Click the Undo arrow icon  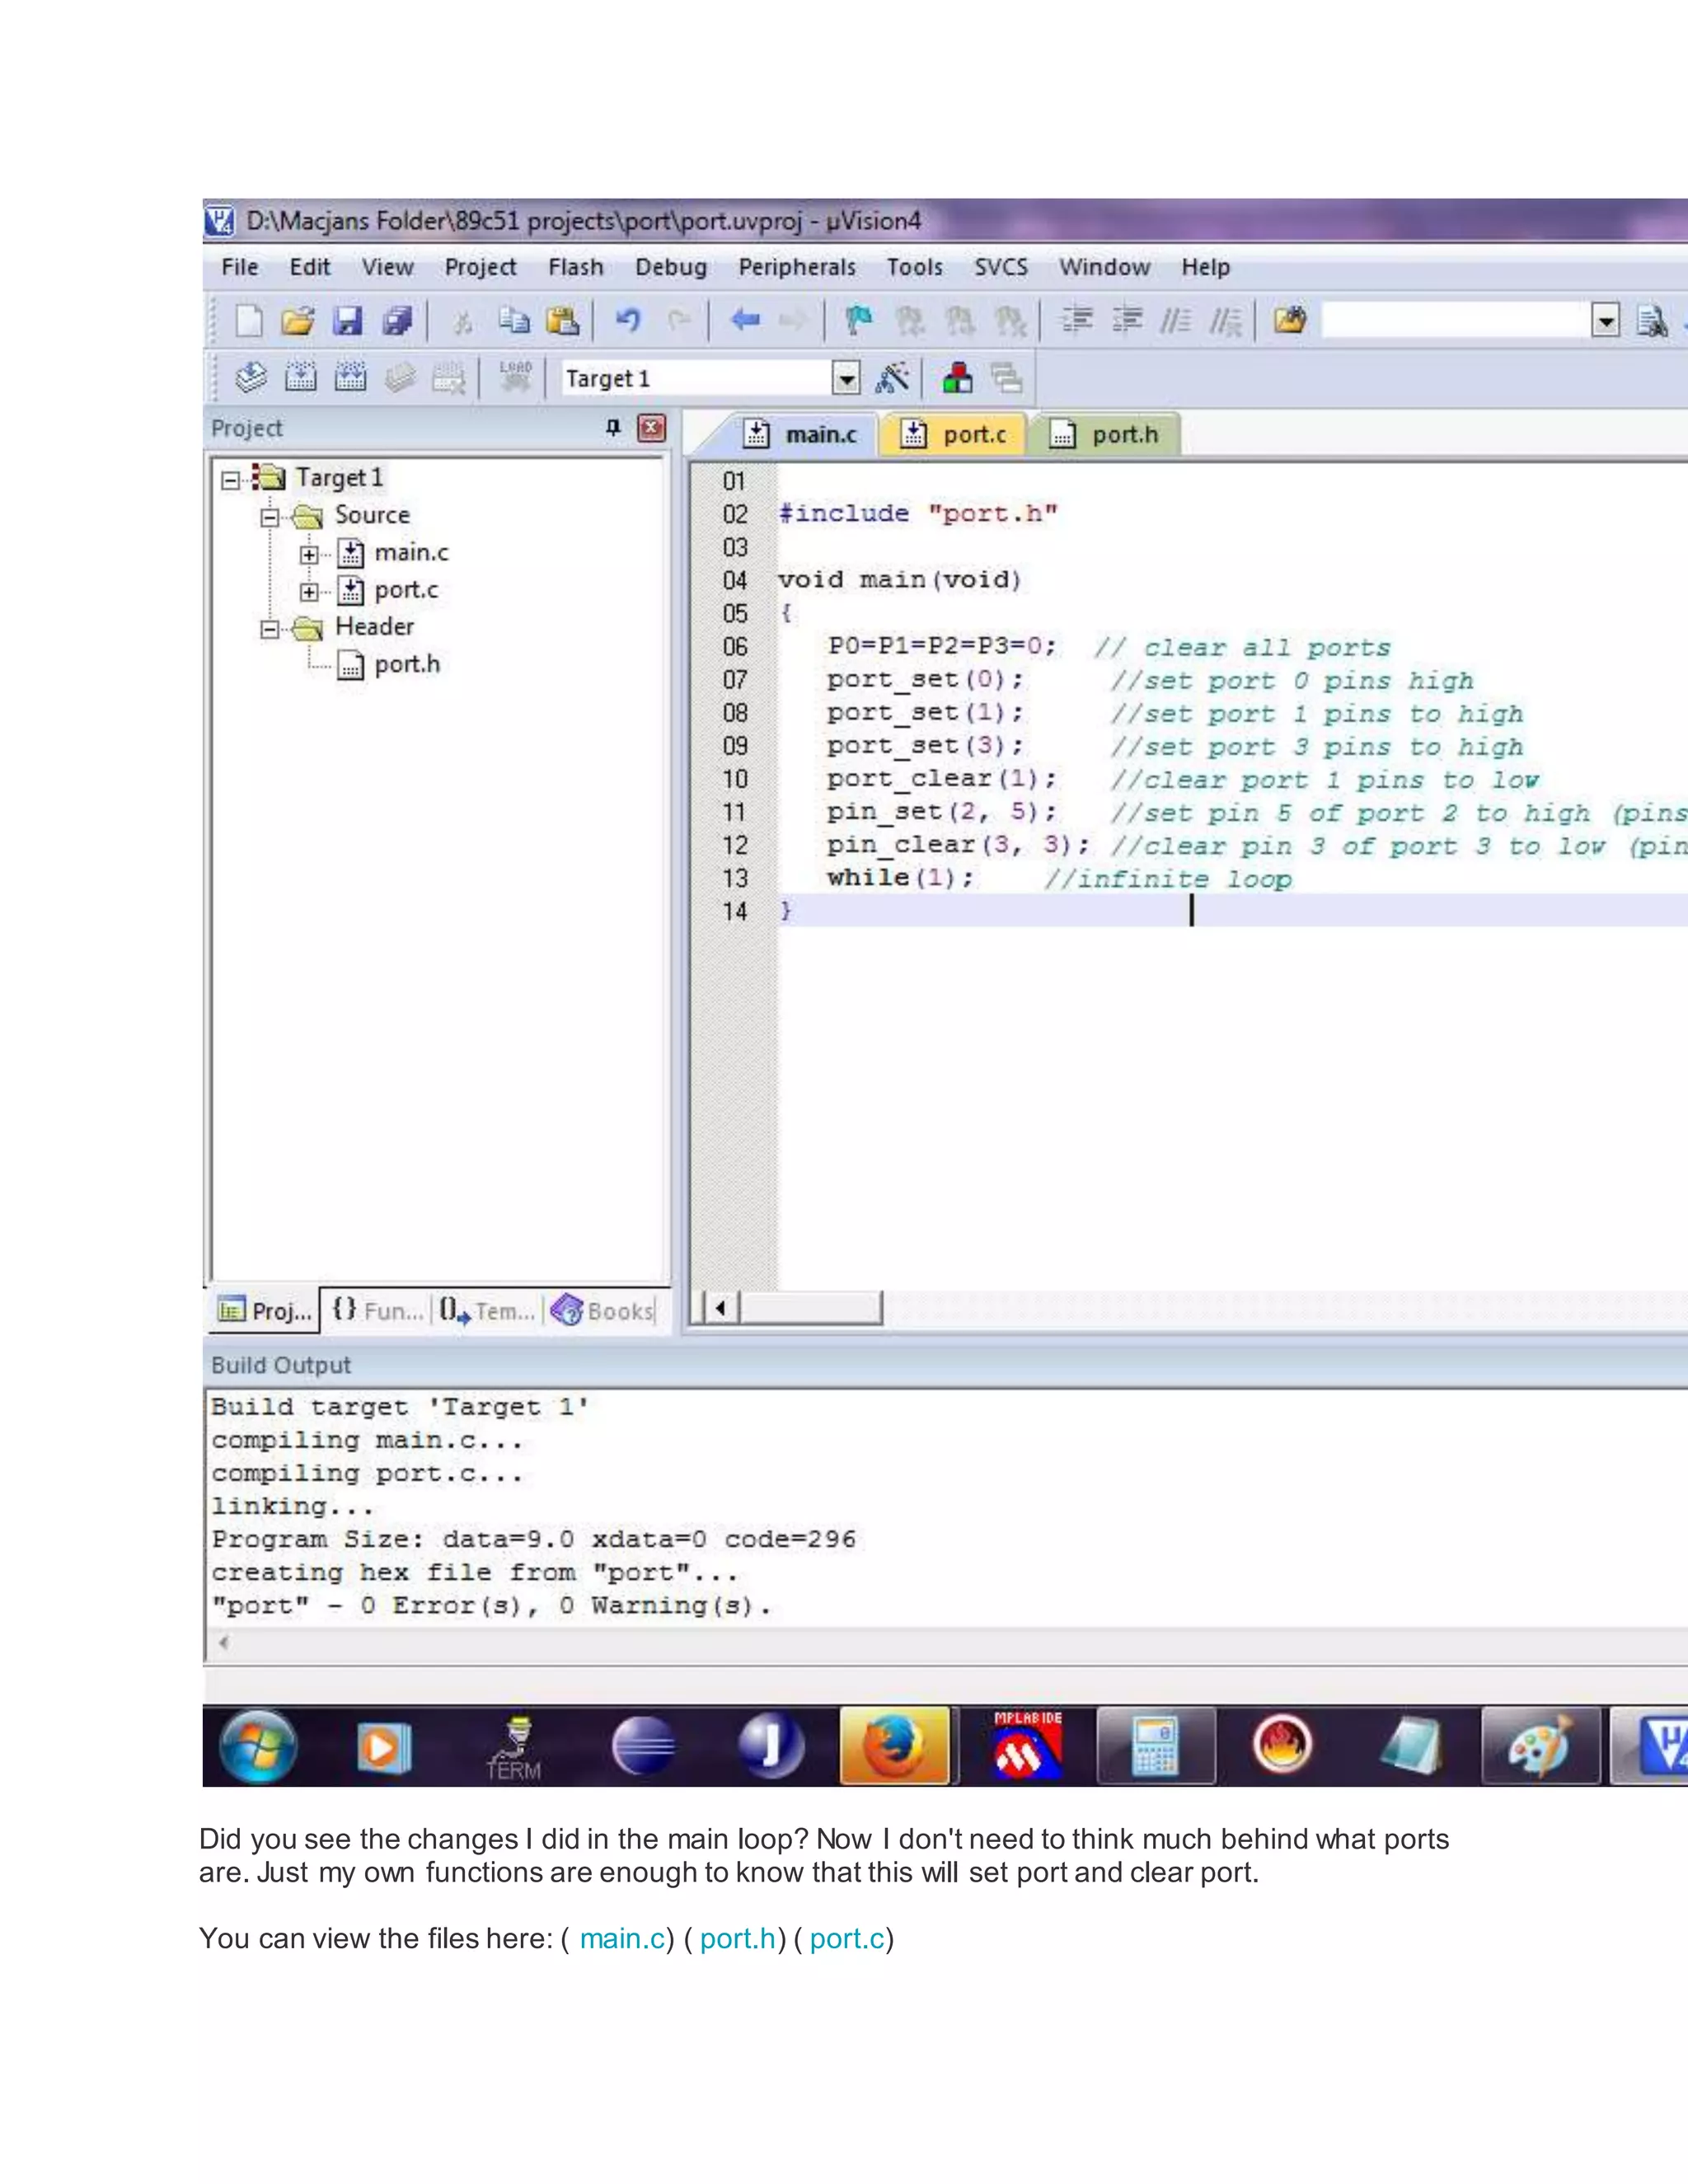coord(628,320)
